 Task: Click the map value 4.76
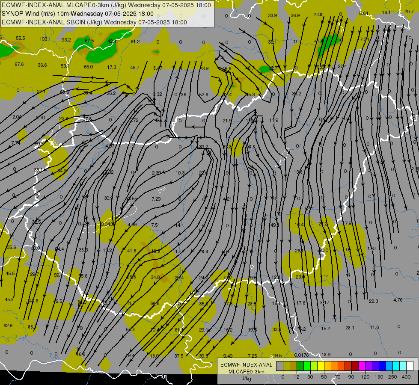coord(398,300)
